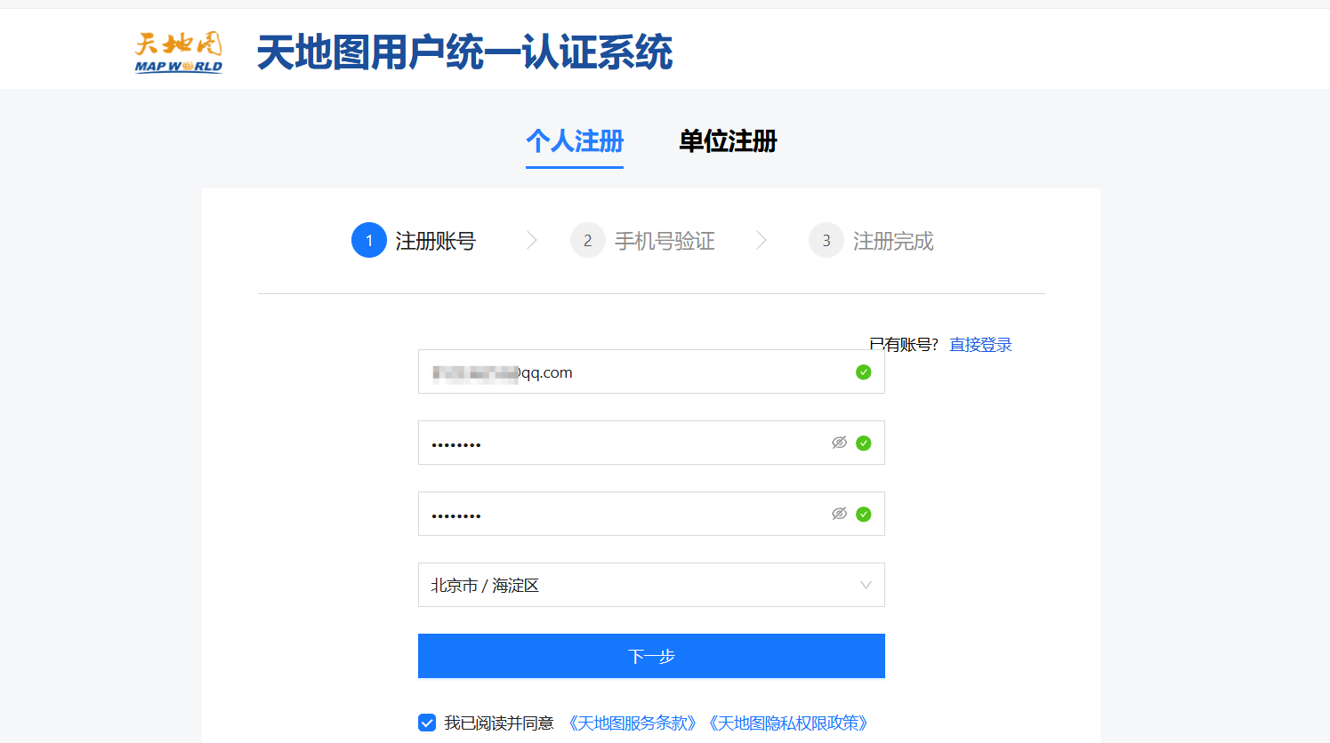
Task: Click step 2 circle 手机号验证
Action: (588, 240)
